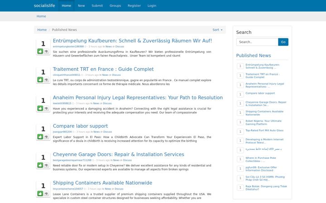Open the Published News sidebar heading link
The width and height of the screenshot is (326, 203).
pyautogui.click(x=254, y=55)
